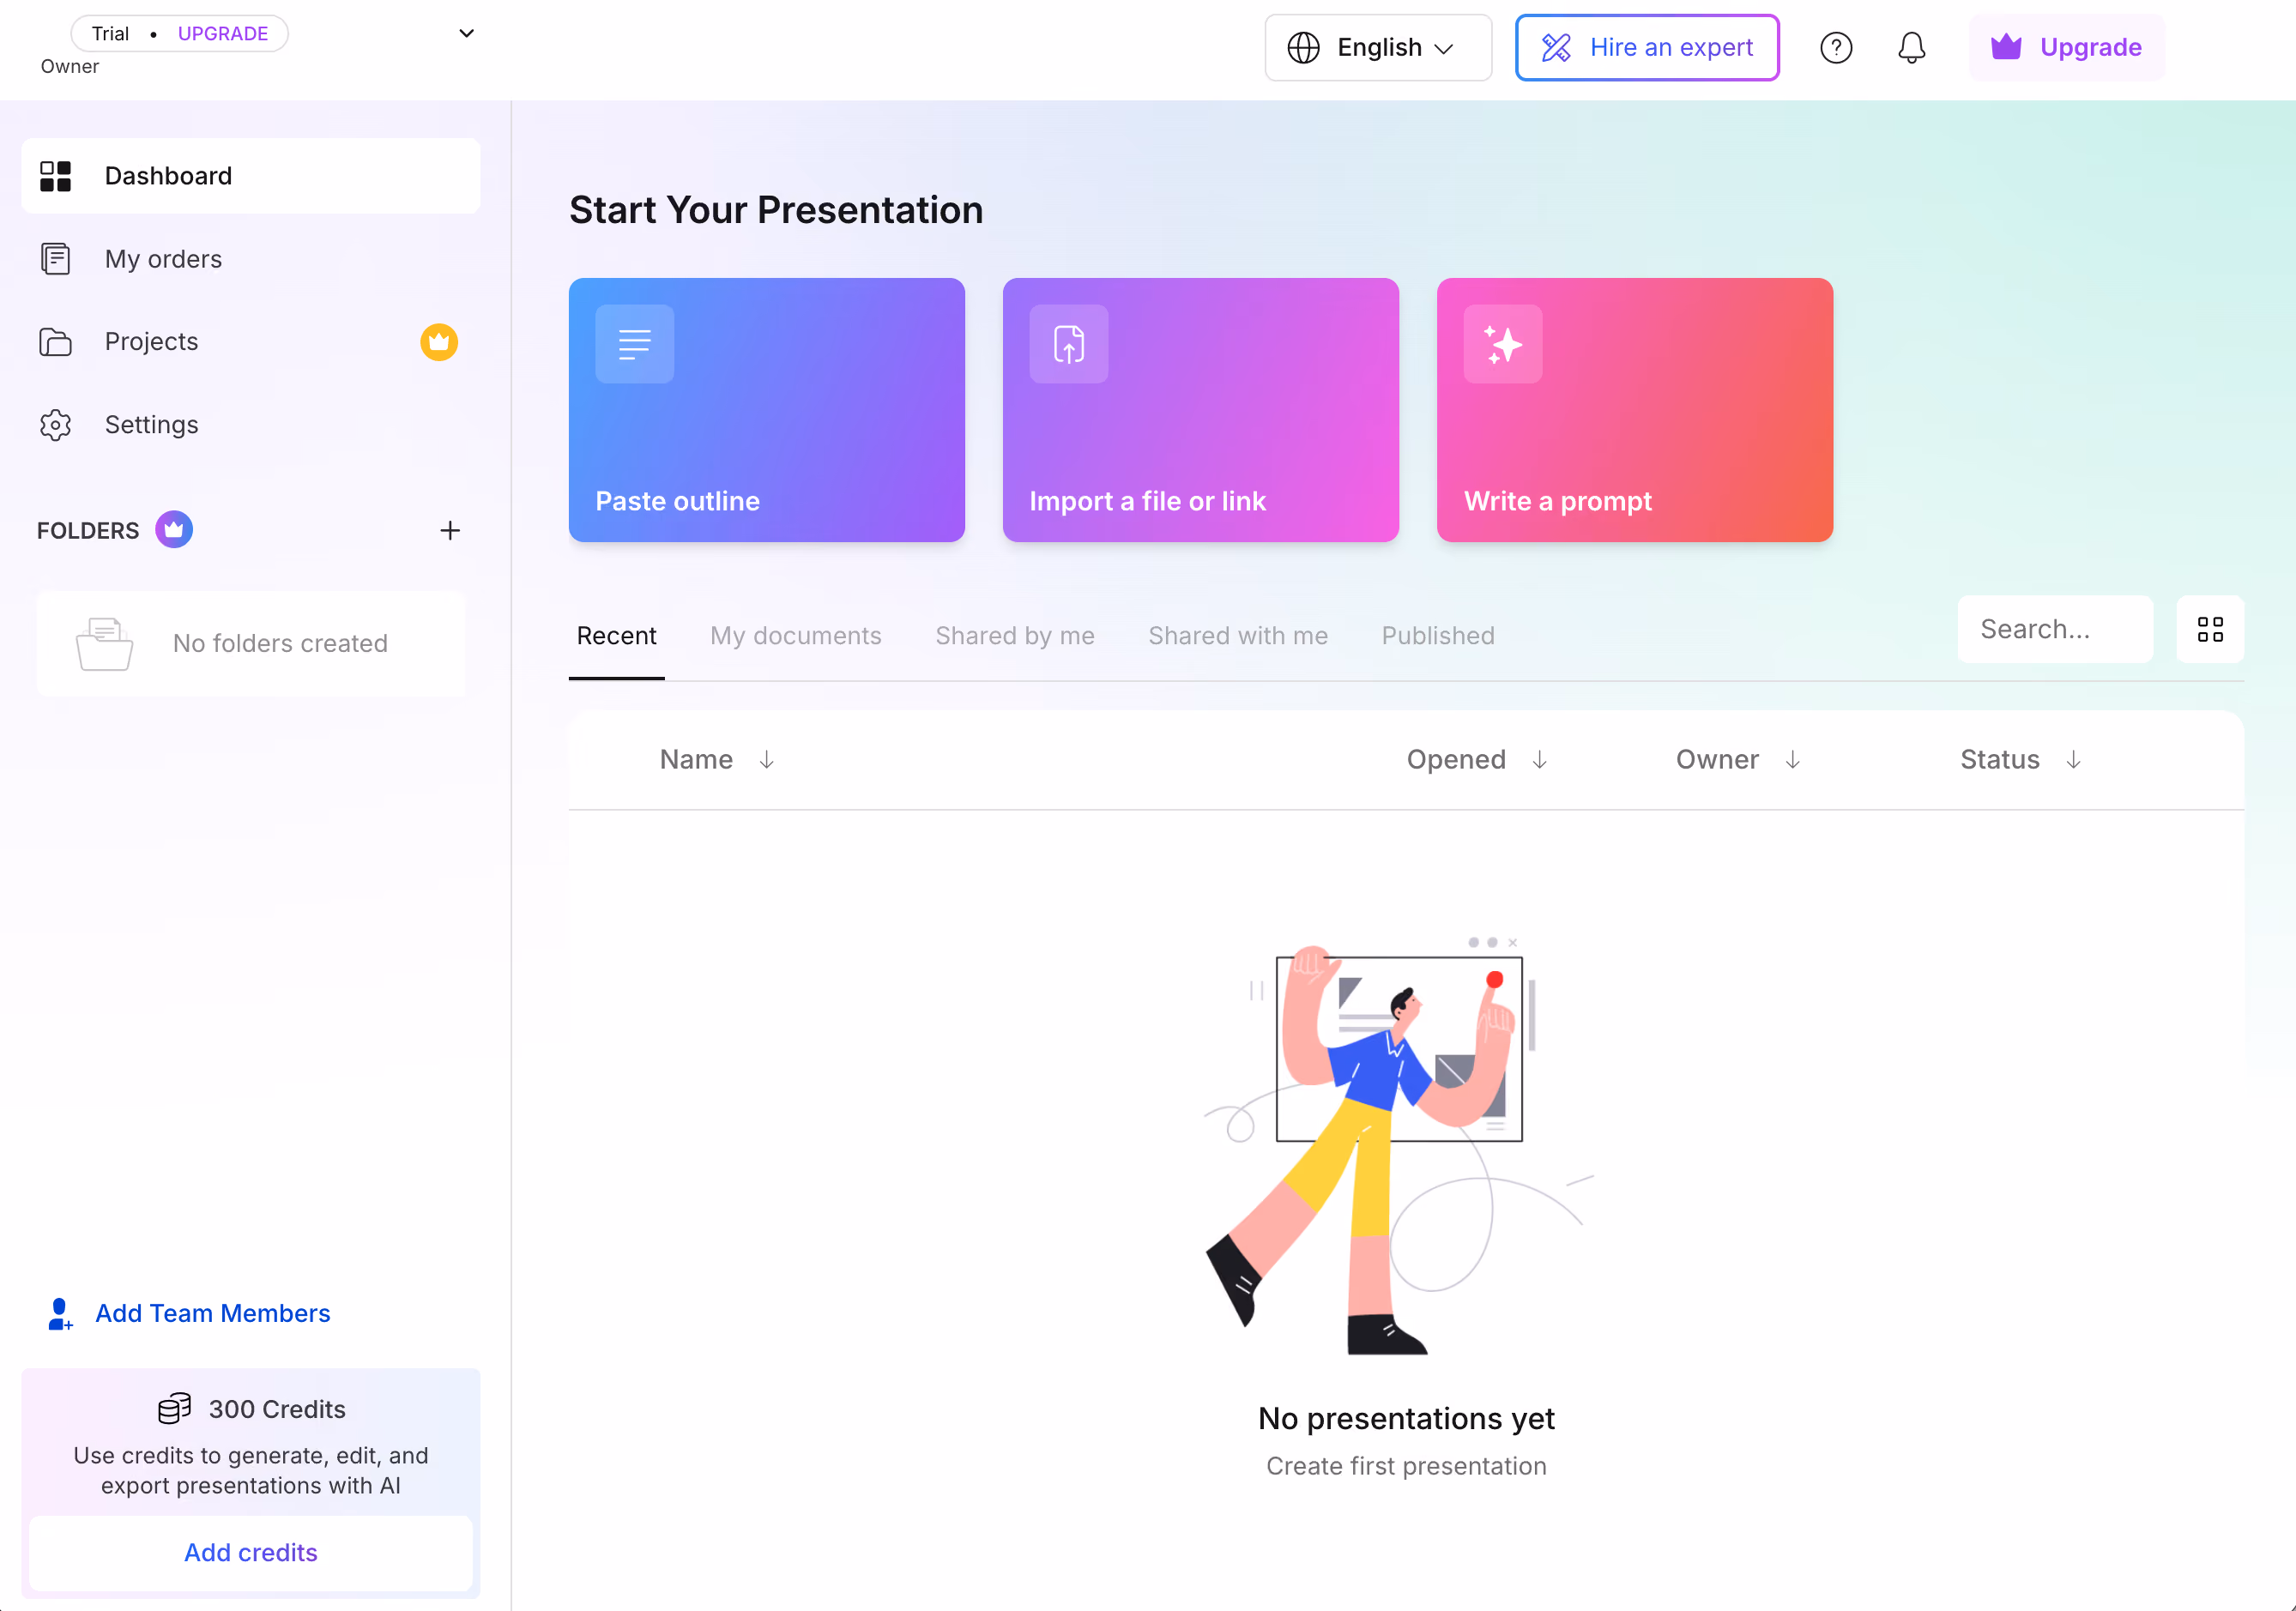The height and width of the screenshot is (1611, 2296).
Task: Click the coins icon beside 300 Credits
Action: (x=174, y=1409)
